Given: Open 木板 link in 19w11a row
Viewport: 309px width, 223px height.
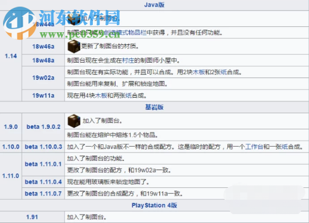Looking at the screenshot, I should 101,95.
